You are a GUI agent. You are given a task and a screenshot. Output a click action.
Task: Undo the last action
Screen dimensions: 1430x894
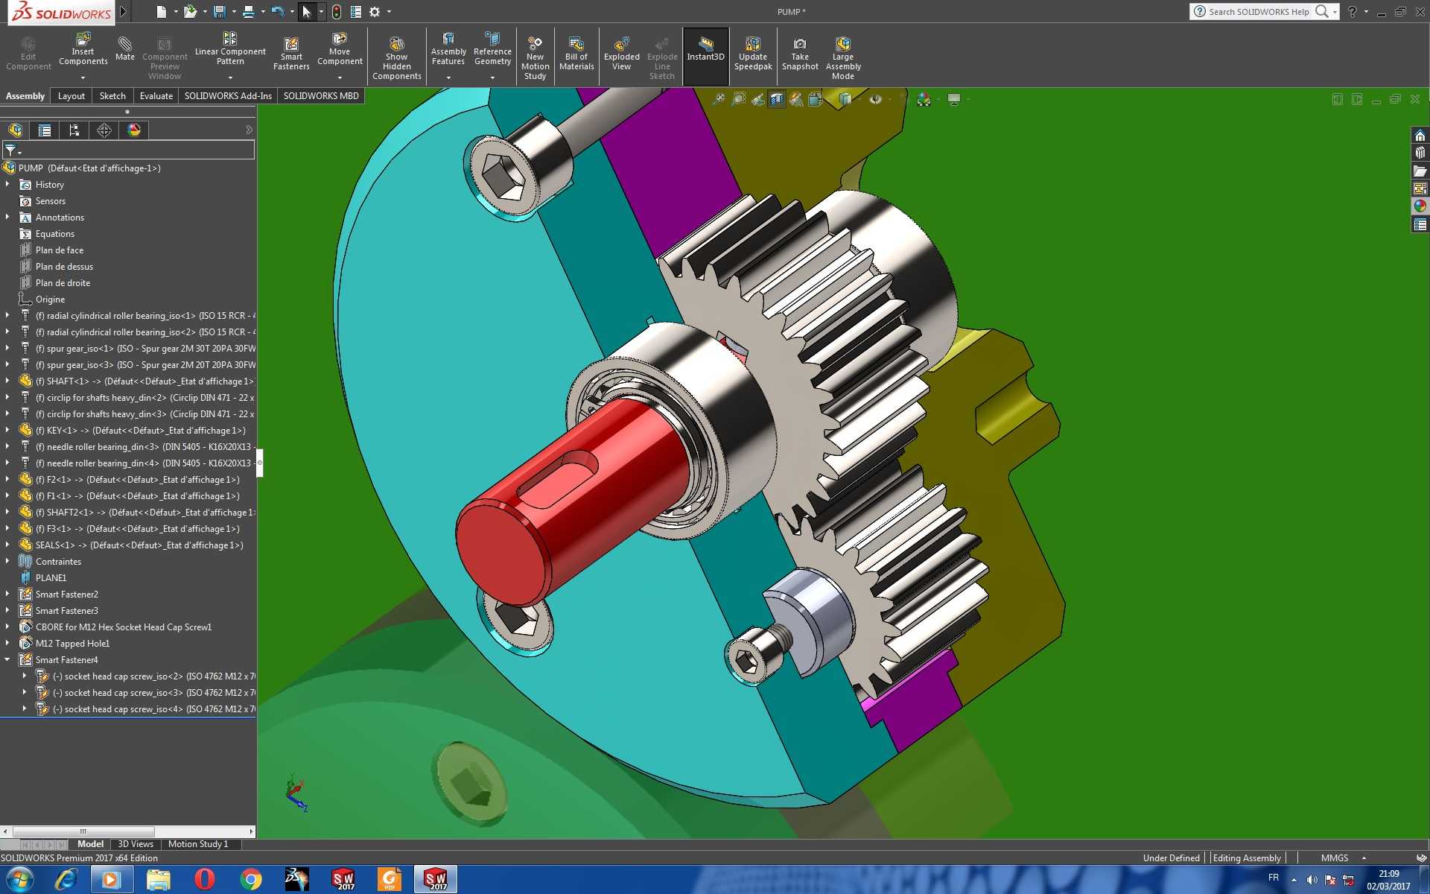coord(277,12)
